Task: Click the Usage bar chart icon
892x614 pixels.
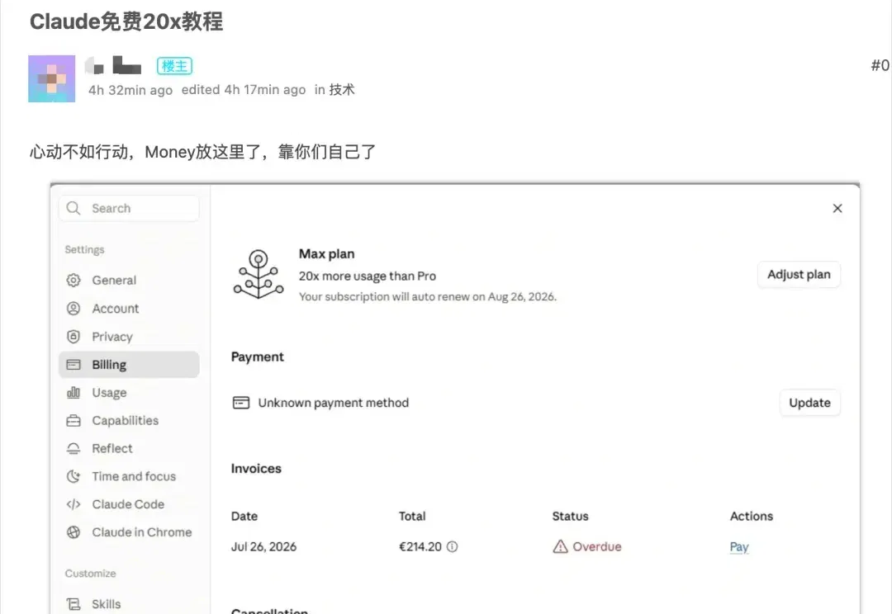Action: pyautogui.click(x=74, y=392)
